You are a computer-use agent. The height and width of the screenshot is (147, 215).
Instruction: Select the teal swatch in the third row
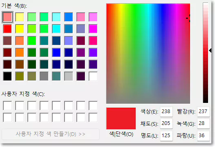point(44,40)
